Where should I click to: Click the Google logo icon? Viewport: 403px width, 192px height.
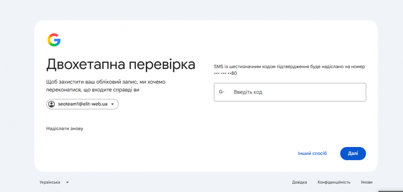(x=54, y=40)
